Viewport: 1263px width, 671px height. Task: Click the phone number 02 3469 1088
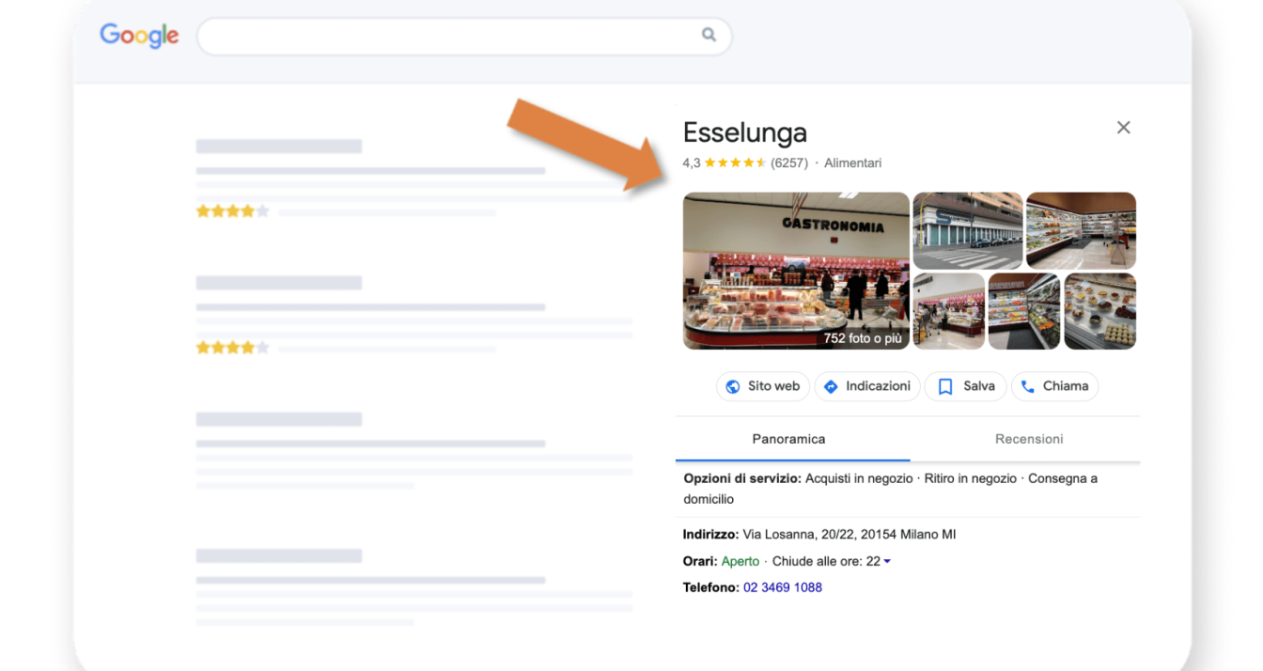[x=783, y=587]
